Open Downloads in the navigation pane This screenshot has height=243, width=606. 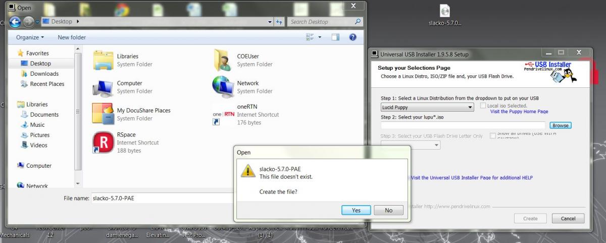coord(44,74)
